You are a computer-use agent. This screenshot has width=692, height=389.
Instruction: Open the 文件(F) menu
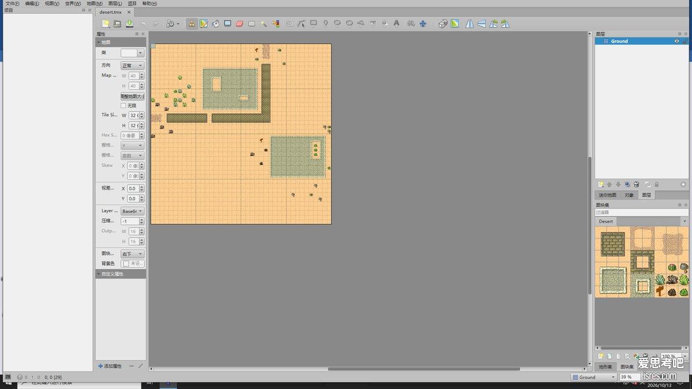[x=12, y=3]
